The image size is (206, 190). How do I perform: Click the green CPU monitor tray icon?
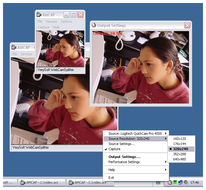tap(175, 182)
